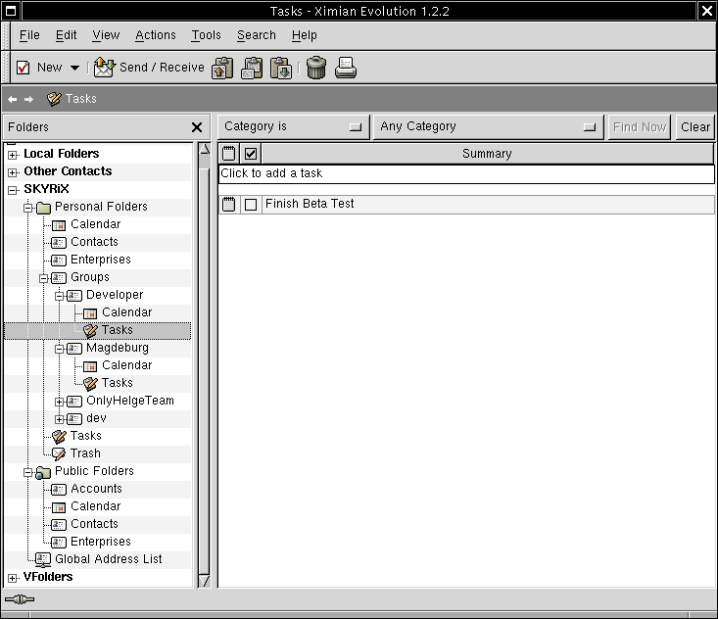This screenshot has width=718, height=619.
Task: Sort by the completed checkbox column header
Action: (251, 154)
